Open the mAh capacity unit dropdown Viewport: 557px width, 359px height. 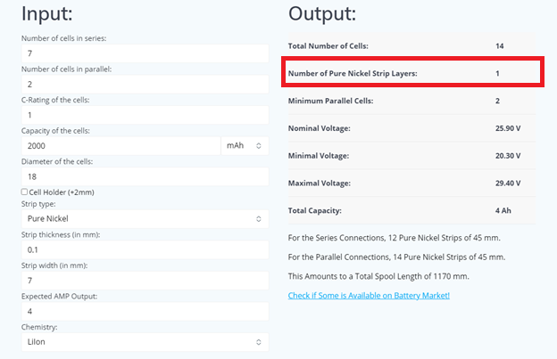[245, 145]
